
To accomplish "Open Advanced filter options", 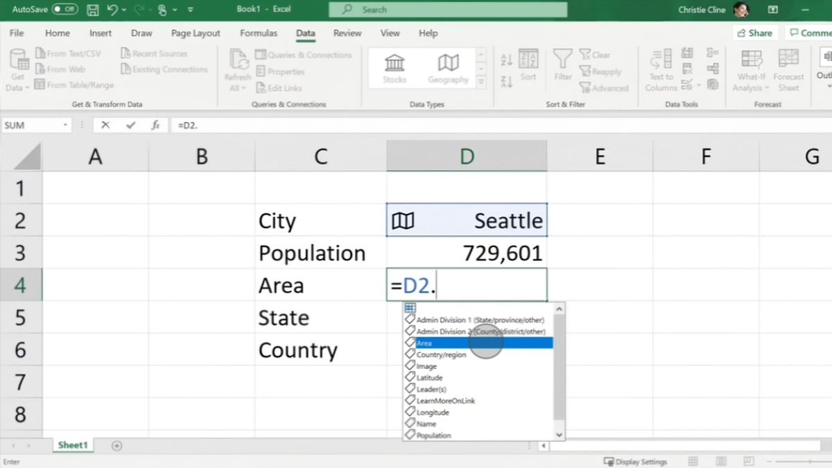I will point(603,88).
